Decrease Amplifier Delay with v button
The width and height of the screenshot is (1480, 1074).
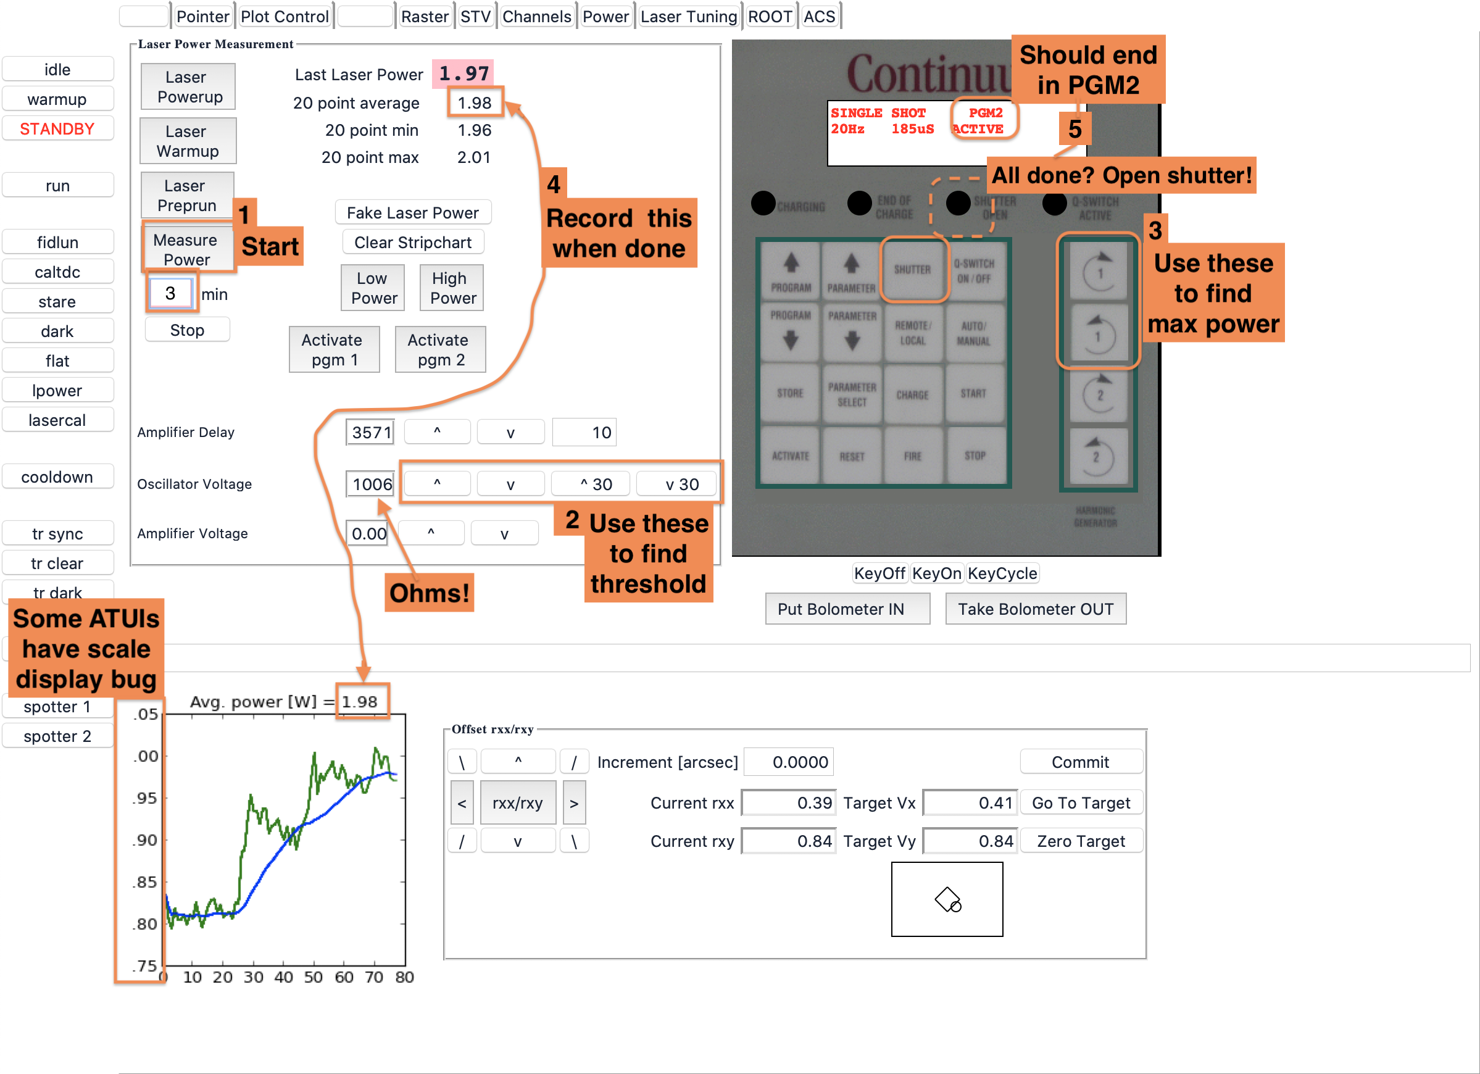tap(511, 432)
